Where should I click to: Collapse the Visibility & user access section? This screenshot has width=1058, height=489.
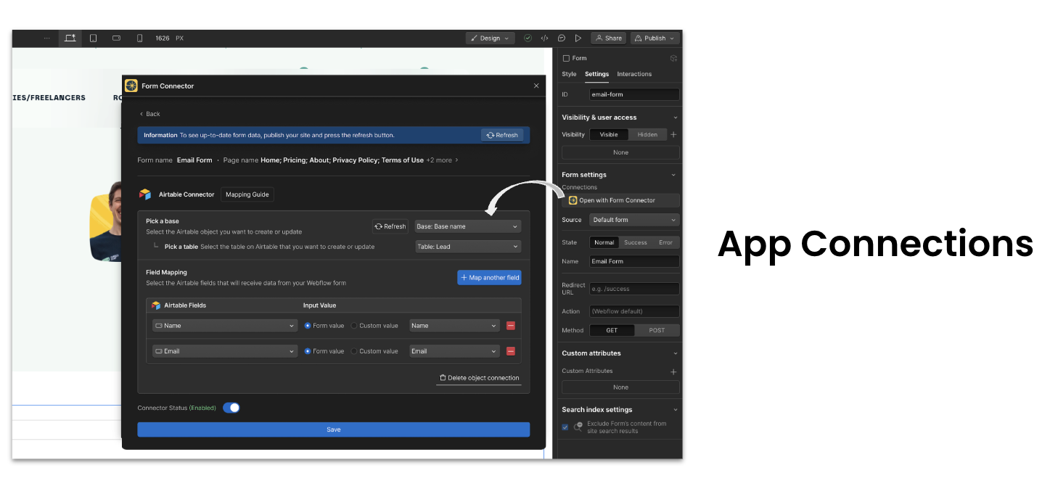(x=676, y=118)
